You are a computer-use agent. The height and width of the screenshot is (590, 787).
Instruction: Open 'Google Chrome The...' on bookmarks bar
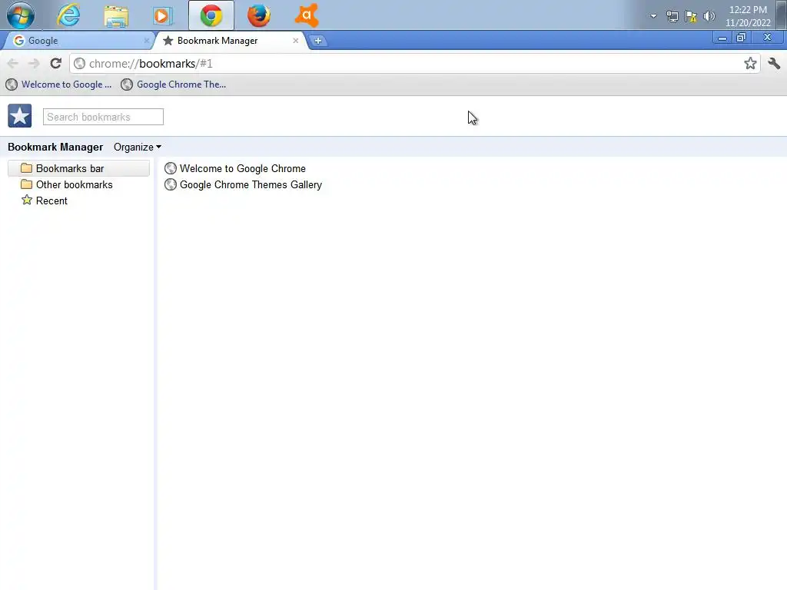tap(174, 85)
